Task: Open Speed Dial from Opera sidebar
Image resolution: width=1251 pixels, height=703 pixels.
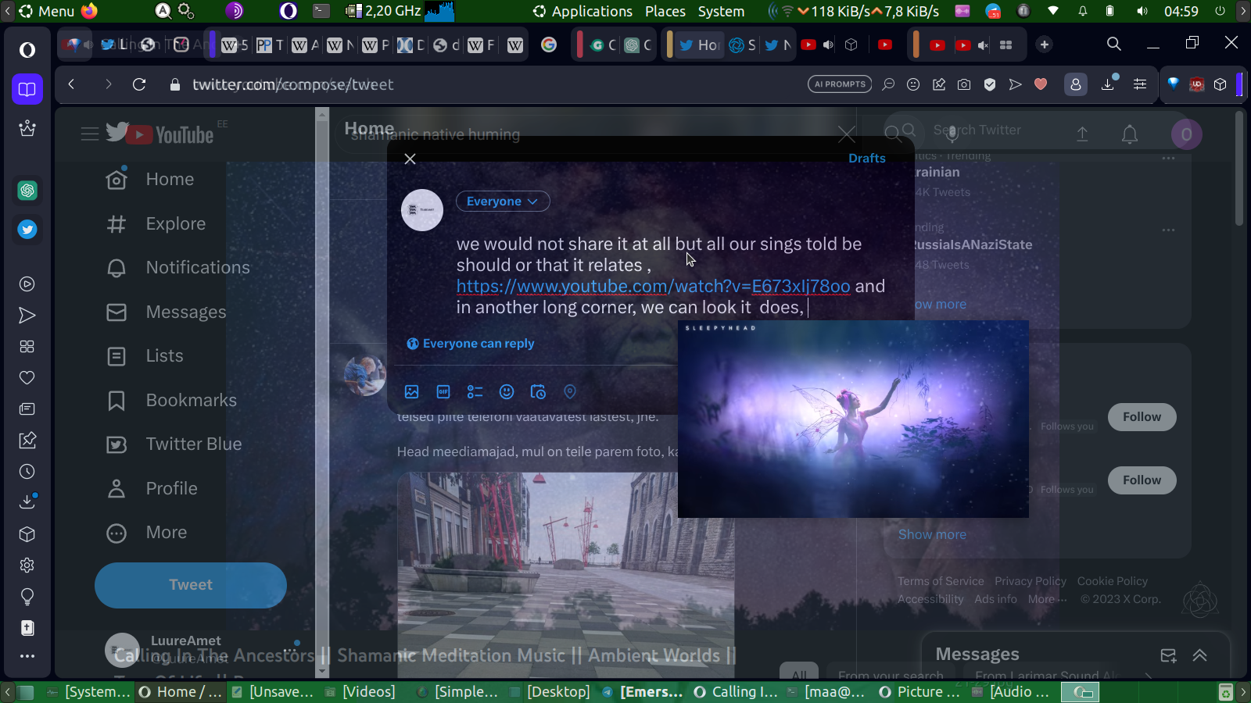Action: [x=27, y=347]
